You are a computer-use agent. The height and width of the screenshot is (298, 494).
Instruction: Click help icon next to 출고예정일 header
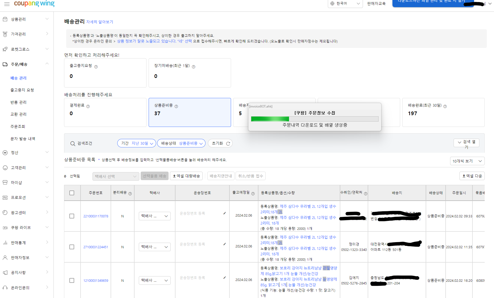[x=253, y=194]
